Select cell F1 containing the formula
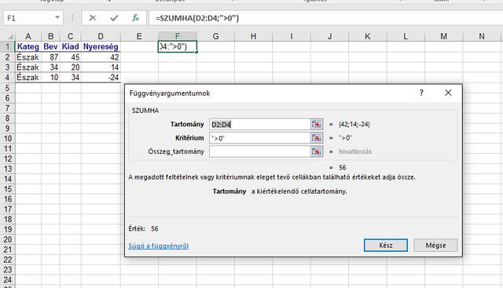503x288 pixels. coord(178,47)
